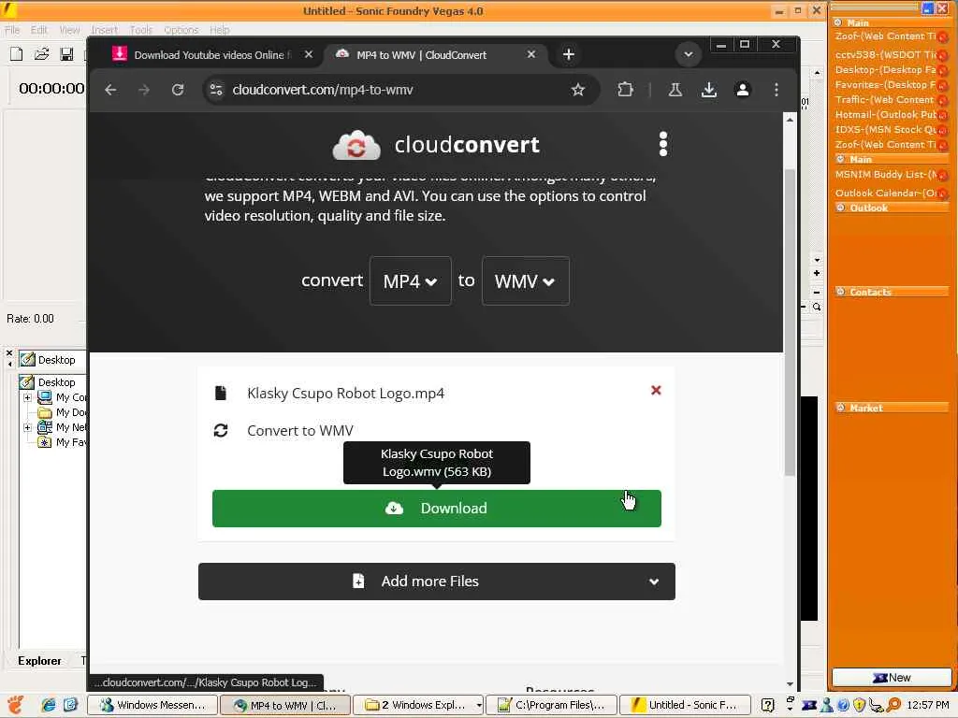The height and width of the screenshot is (718, 958).
Task: Open the Insert menu in Vegas
Action: (104, 29)
